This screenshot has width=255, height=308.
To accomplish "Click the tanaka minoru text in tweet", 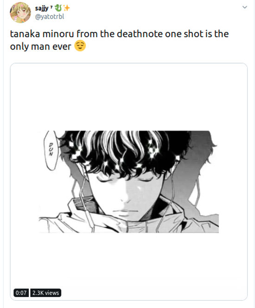I will (x=42, y=33).
